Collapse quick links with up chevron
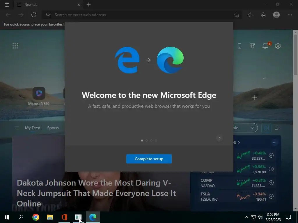The height and width of the screenshot is (223, 298). coord(265,78)
